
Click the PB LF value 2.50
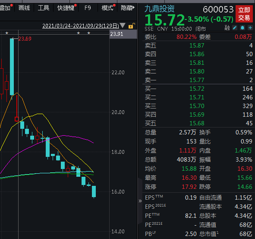191,234
